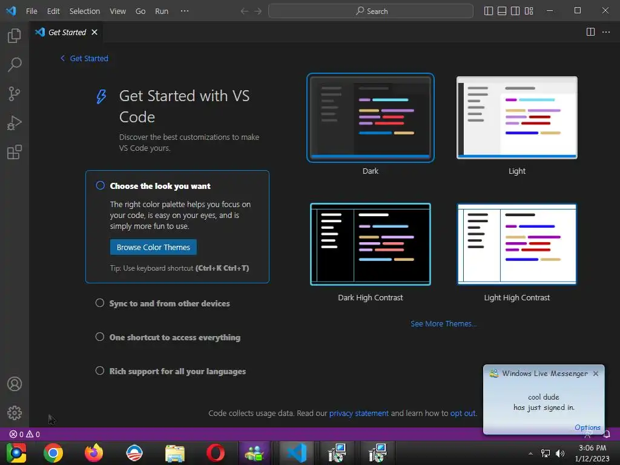The image size is (620, 465).
Task: Open Windows Live Messenger taskbar icon
Action: coord(254,453)
